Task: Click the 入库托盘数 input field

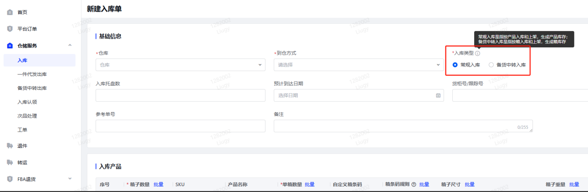Action: (x=180, y=96)
